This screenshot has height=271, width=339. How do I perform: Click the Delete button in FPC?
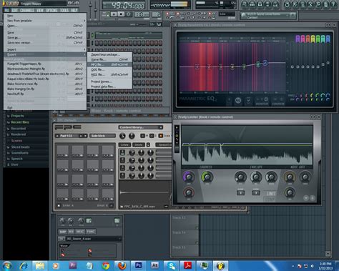tap(139, 144)
